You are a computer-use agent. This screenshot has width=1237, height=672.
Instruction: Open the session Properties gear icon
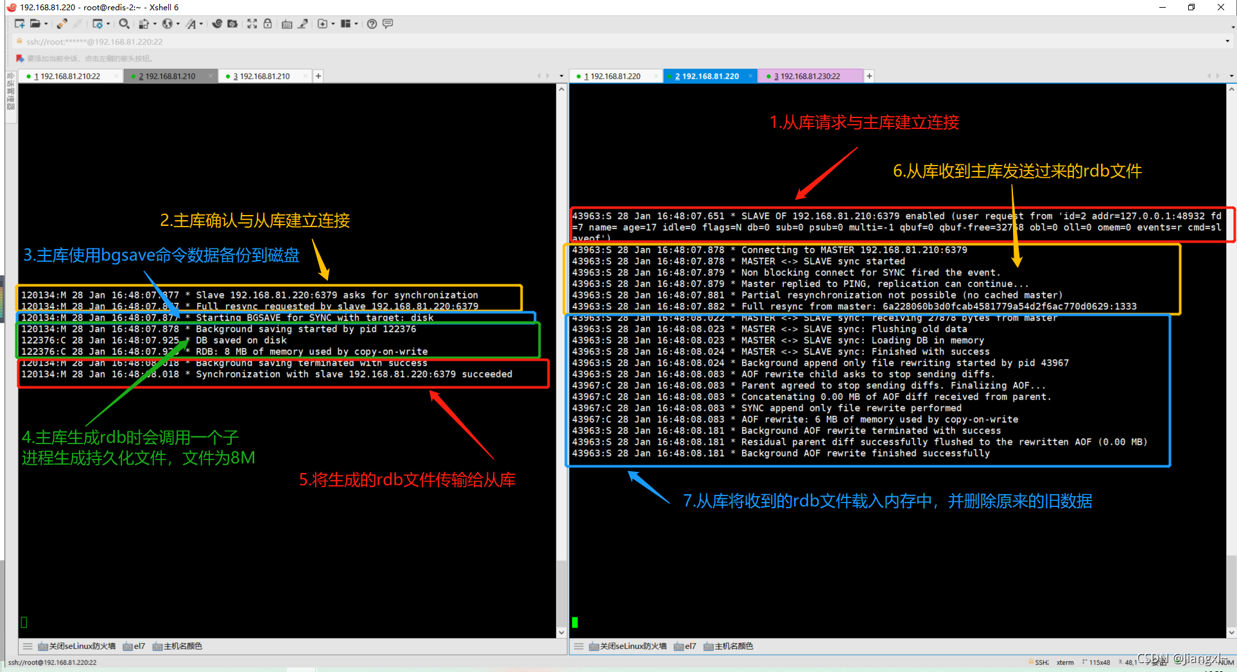click(97, 24)
